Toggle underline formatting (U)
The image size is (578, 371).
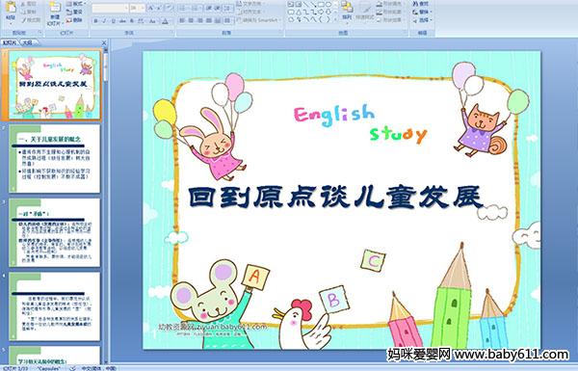pos(113,21)
